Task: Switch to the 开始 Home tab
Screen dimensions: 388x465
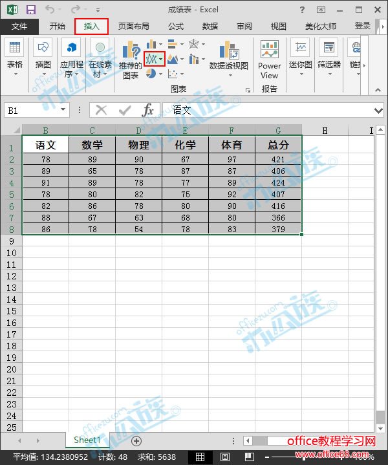Action: coord(58,26)
